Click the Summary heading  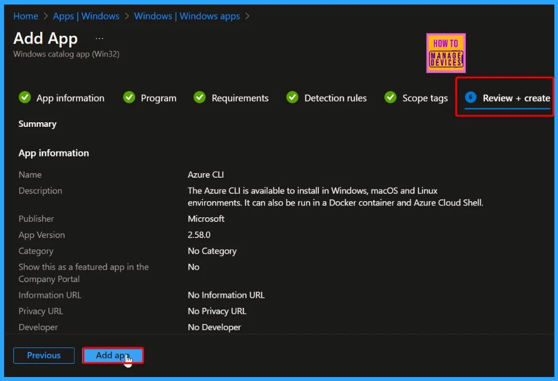[37, 124]
